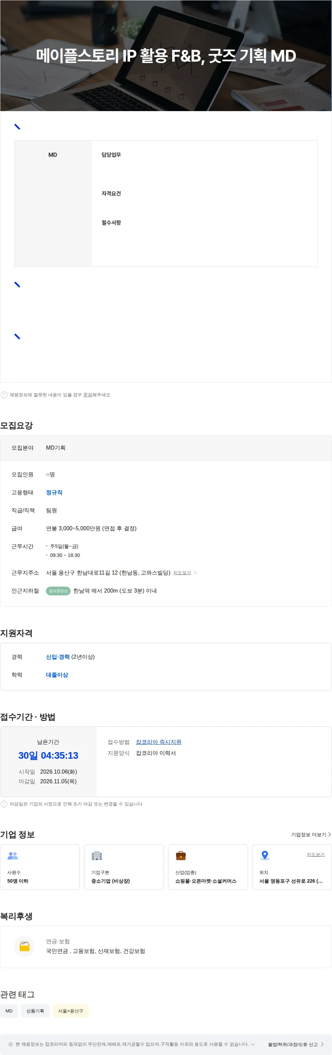Click the info icon beside 마감일 notice

click(x=4, y=804)
